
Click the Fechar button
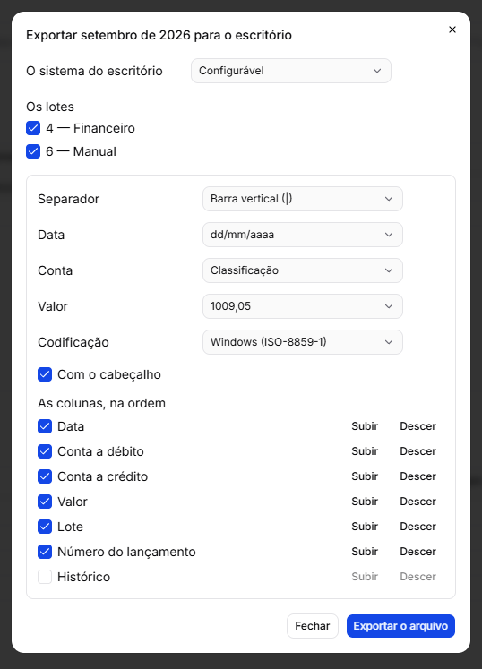(313, 626)
